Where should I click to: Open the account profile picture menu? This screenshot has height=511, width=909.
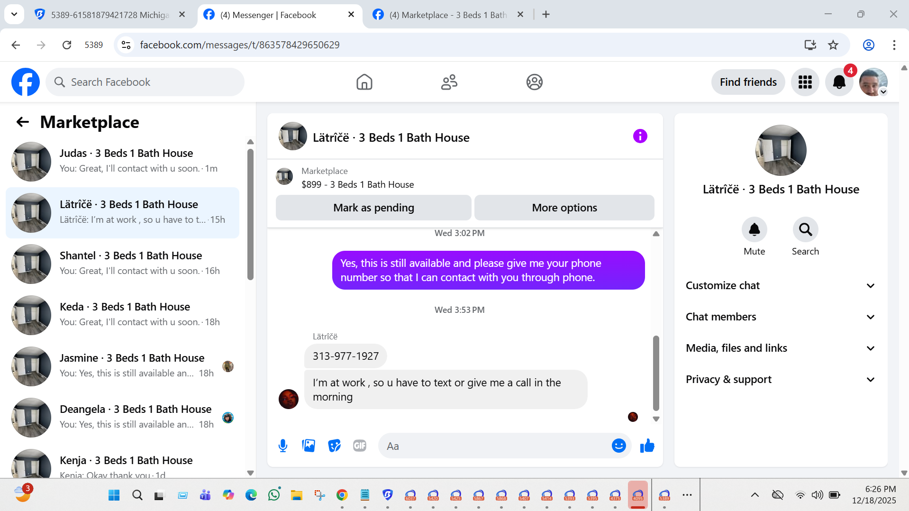pyautogui.click(x=873, y=82)
